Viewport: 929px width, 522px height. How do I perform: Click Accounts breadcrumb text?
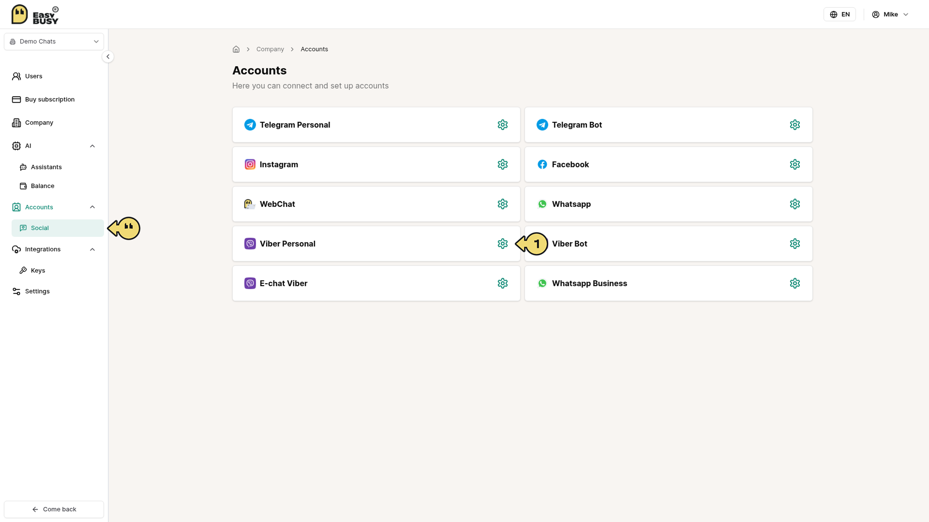pyautogui.click(x=314, y=49)
